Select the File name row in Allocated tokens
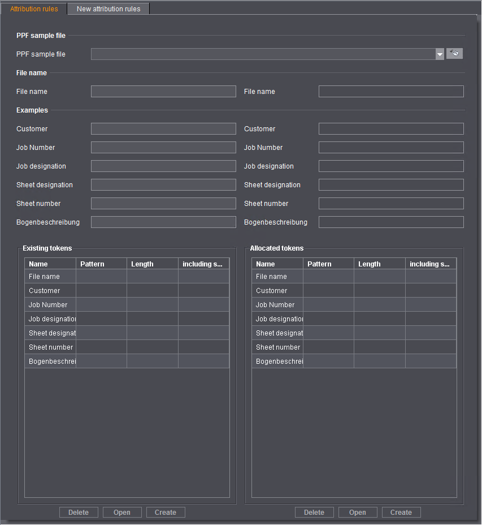The image size is (482, 525). [276, 276]
